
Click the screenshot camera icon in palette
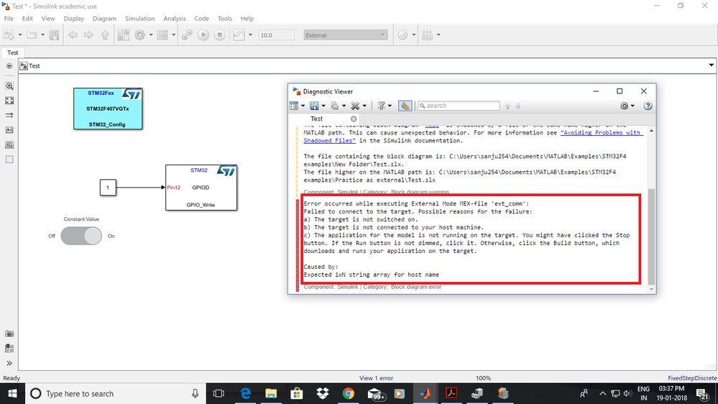tap(9, 334)
